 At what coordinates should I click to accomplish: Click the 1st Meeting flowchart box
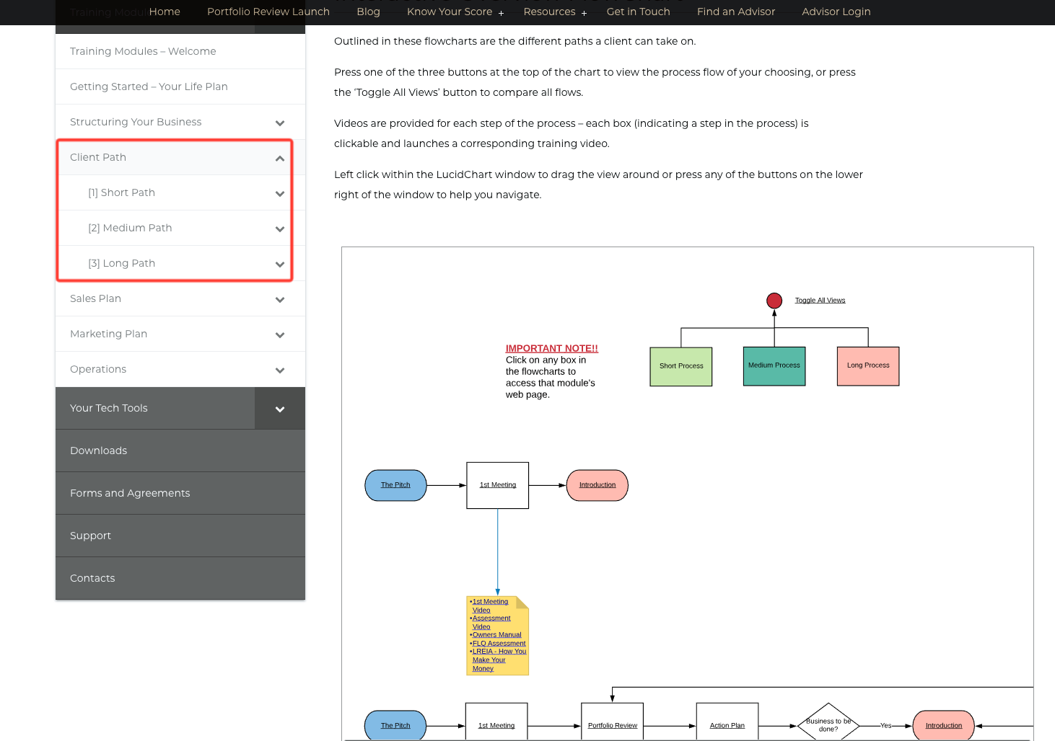[x=497, y=484]
